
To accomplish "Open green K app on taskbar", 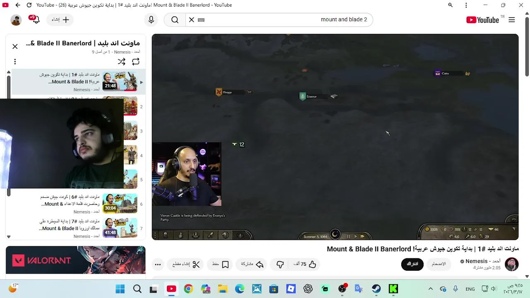I will point(393,289).
